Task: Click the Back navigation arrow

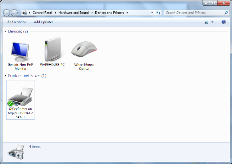Action: pyautogui.click(x=6, y=13)
